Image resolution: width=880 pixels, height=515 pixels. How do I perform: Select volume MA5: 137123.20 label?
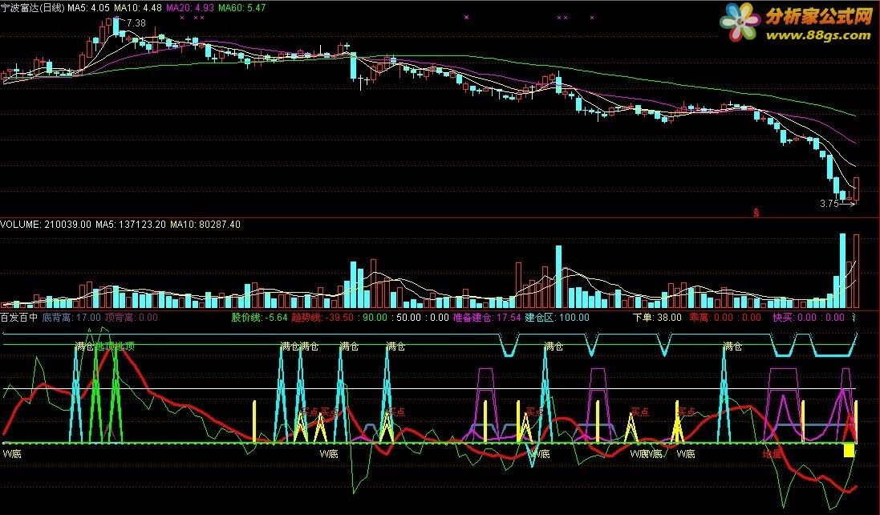pos(130,225)
